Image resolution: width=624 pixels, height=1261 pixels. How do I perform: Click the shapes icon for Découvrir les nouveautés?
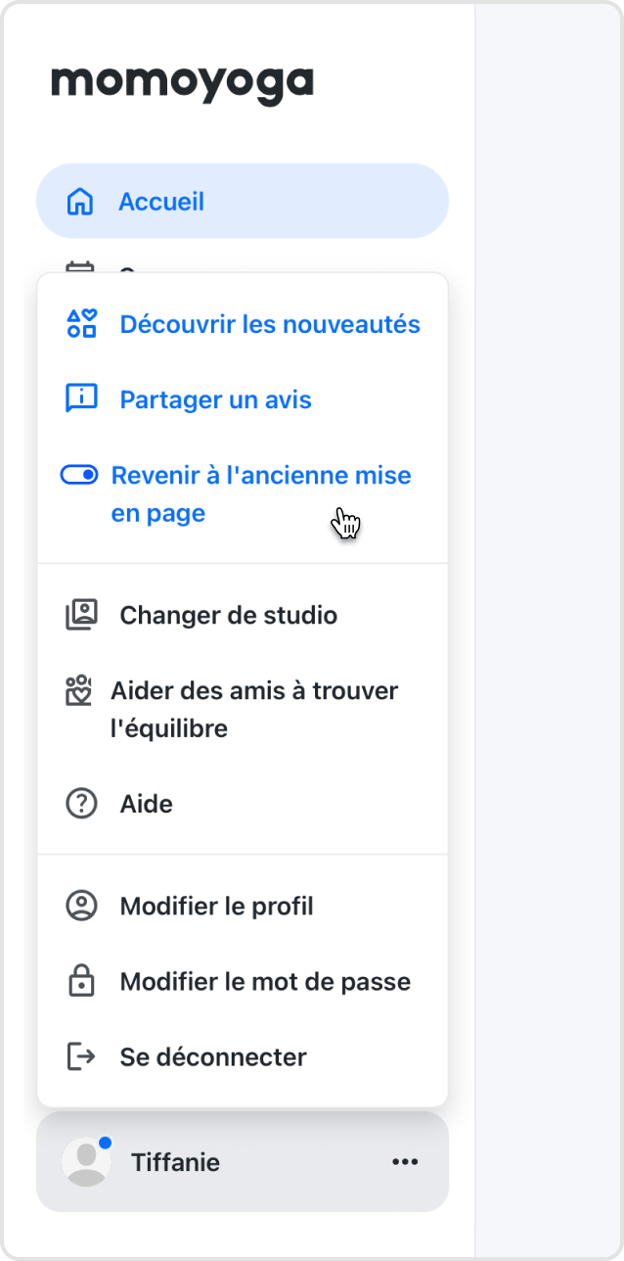point(81,324)
